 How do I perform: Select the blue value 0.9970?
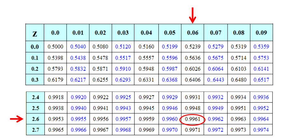click(170, 130)
